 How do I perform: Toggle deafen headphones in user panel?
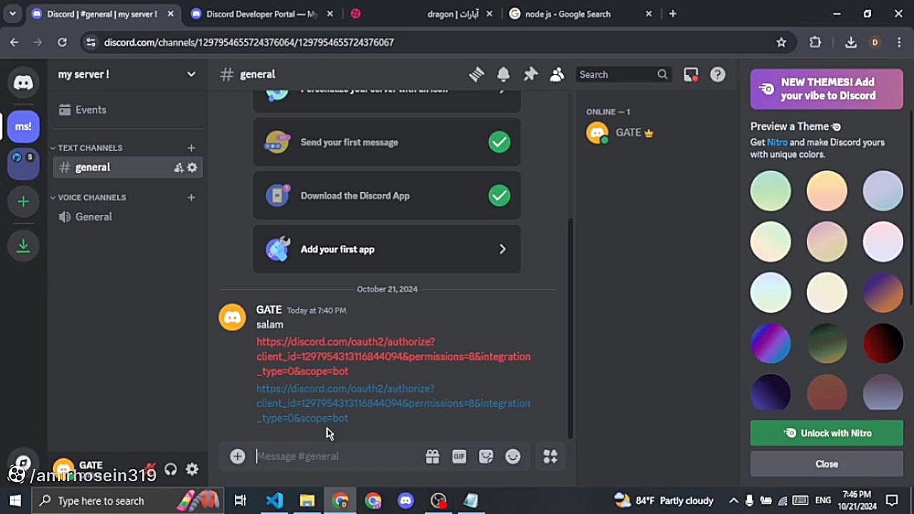pyautogui.click(x=171, y=469)
